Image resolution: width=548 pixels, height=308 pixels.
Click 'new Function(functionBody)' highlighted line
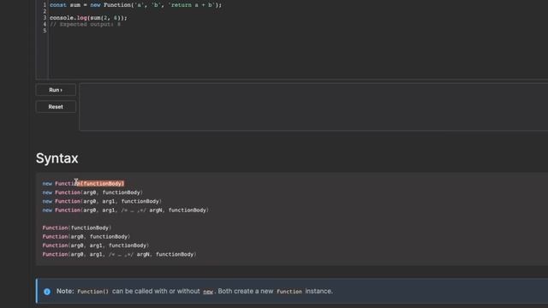coord(83,184)
